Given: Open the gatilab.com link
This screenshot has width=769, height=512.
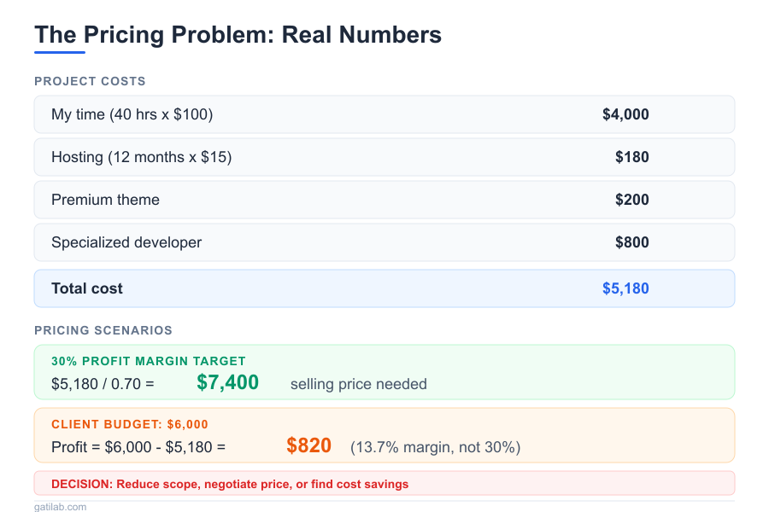Looking at the screenshot, I should pos(60,507).
